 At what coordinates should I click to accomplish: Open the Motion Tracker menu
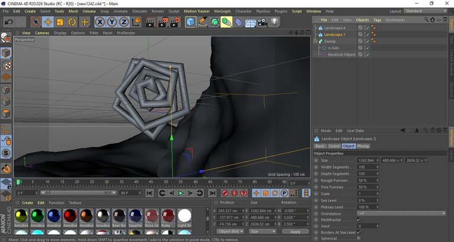point(197,11)
